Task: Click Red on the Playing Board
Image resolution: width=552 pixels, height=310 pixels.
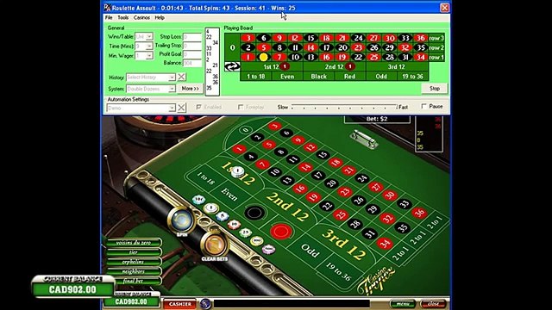Action: 350,77
